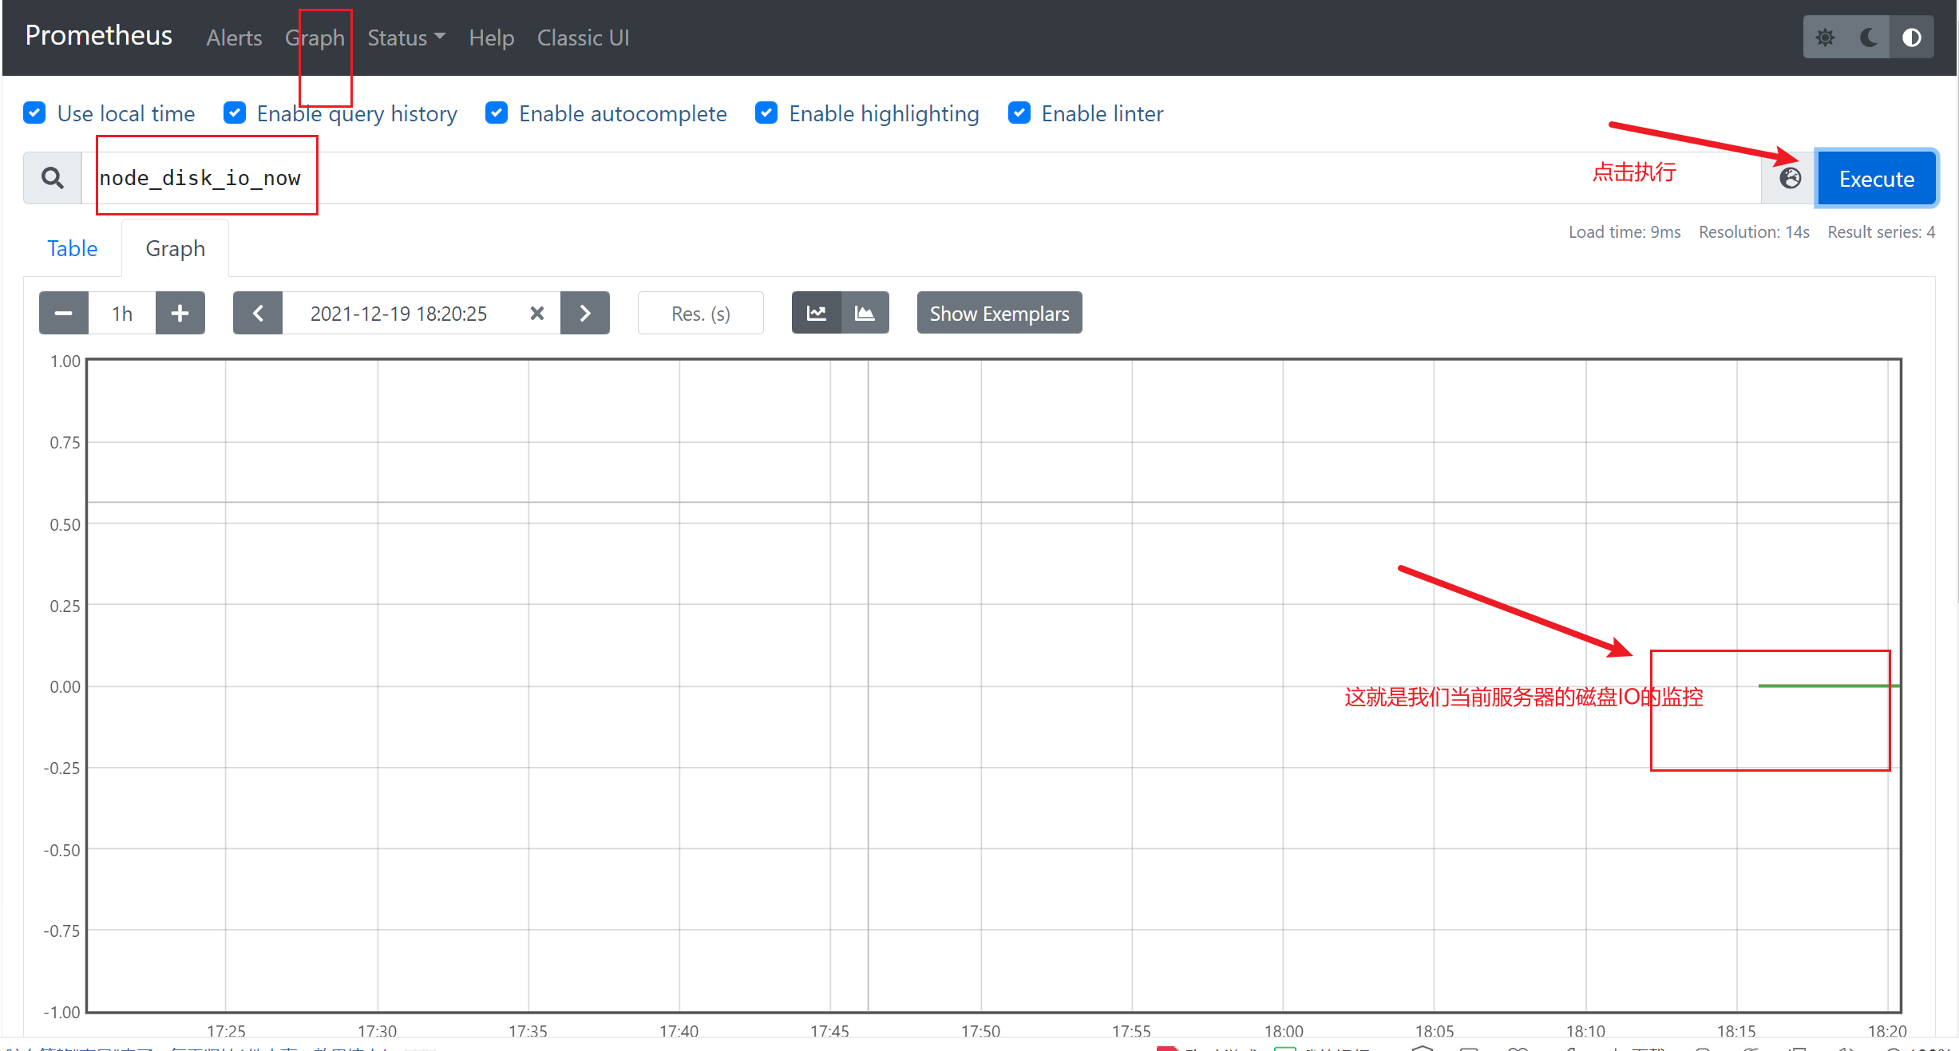Move end time backward with left chevron

(x=258, y=313)
